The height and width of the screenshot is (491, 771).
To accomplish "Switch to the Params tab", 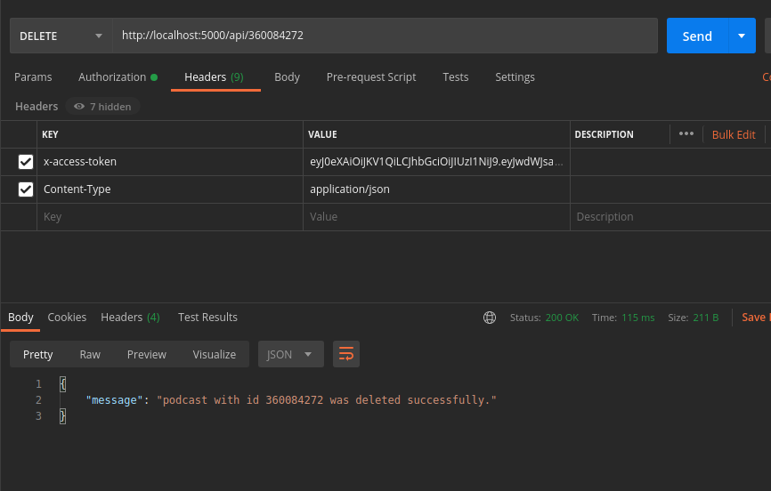I will tap(33, 77).
